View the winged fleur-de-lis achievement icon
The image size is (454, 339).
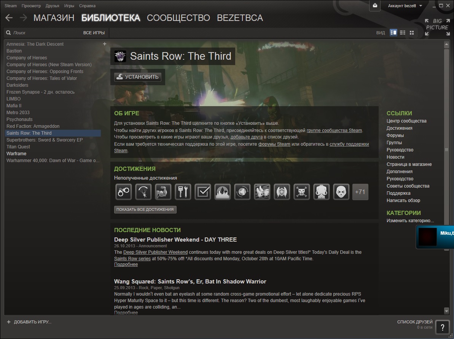point(282,192)
